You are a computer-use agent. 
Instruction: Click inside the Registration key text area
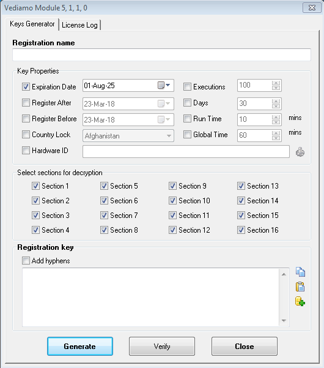pyautogui.click(x=150, y=297)
